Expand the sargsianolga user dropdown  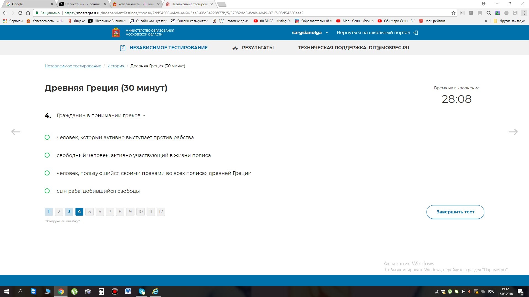(327, 33)
